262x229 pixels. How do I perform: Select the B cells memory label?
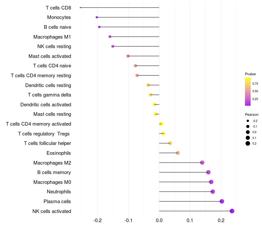54,172
